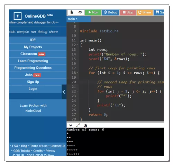173x165 pixels.
Task: Click line number 20 in the gutter
Action: pos(74,82)
